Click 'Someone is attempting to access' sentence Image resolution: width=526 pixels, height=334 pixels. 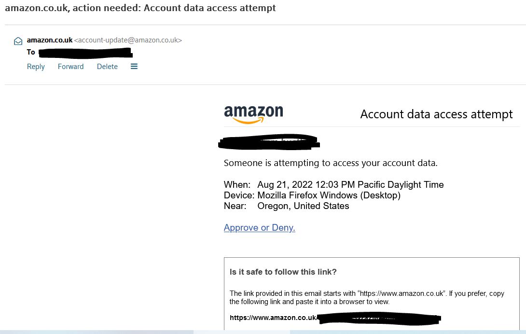[331, 163]
